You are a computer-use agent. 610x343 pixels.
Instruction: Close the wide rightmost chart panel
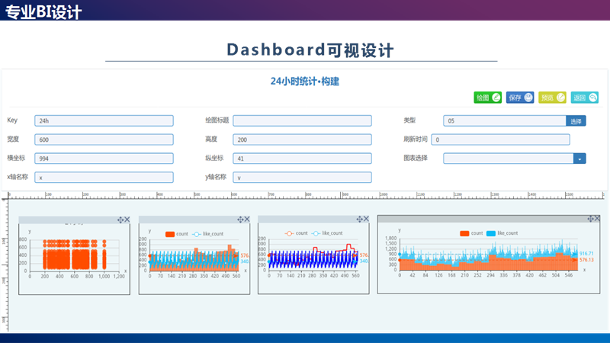[596, 219]
